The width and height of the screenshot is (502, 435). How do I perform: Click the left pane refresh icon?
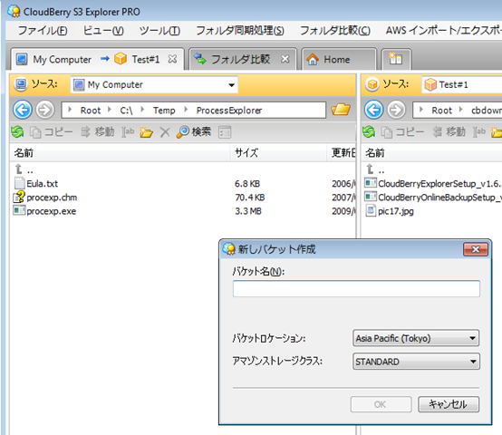click(x=17, y=132)
